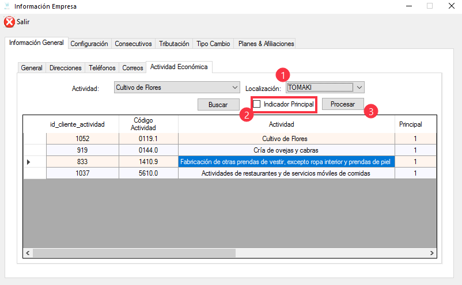Screen dimensions: 462x285
Task: Switch to the Direcciones sub-tab
Action: pyautogui.click(x=66, y=68)
